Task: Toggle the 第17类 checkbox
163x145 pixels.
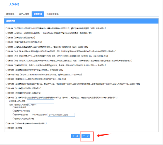Action: tap(7, 123)
